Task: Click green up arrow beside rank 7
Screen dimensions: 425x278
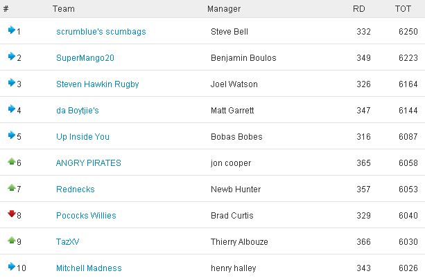Action: tap(12, 187)
